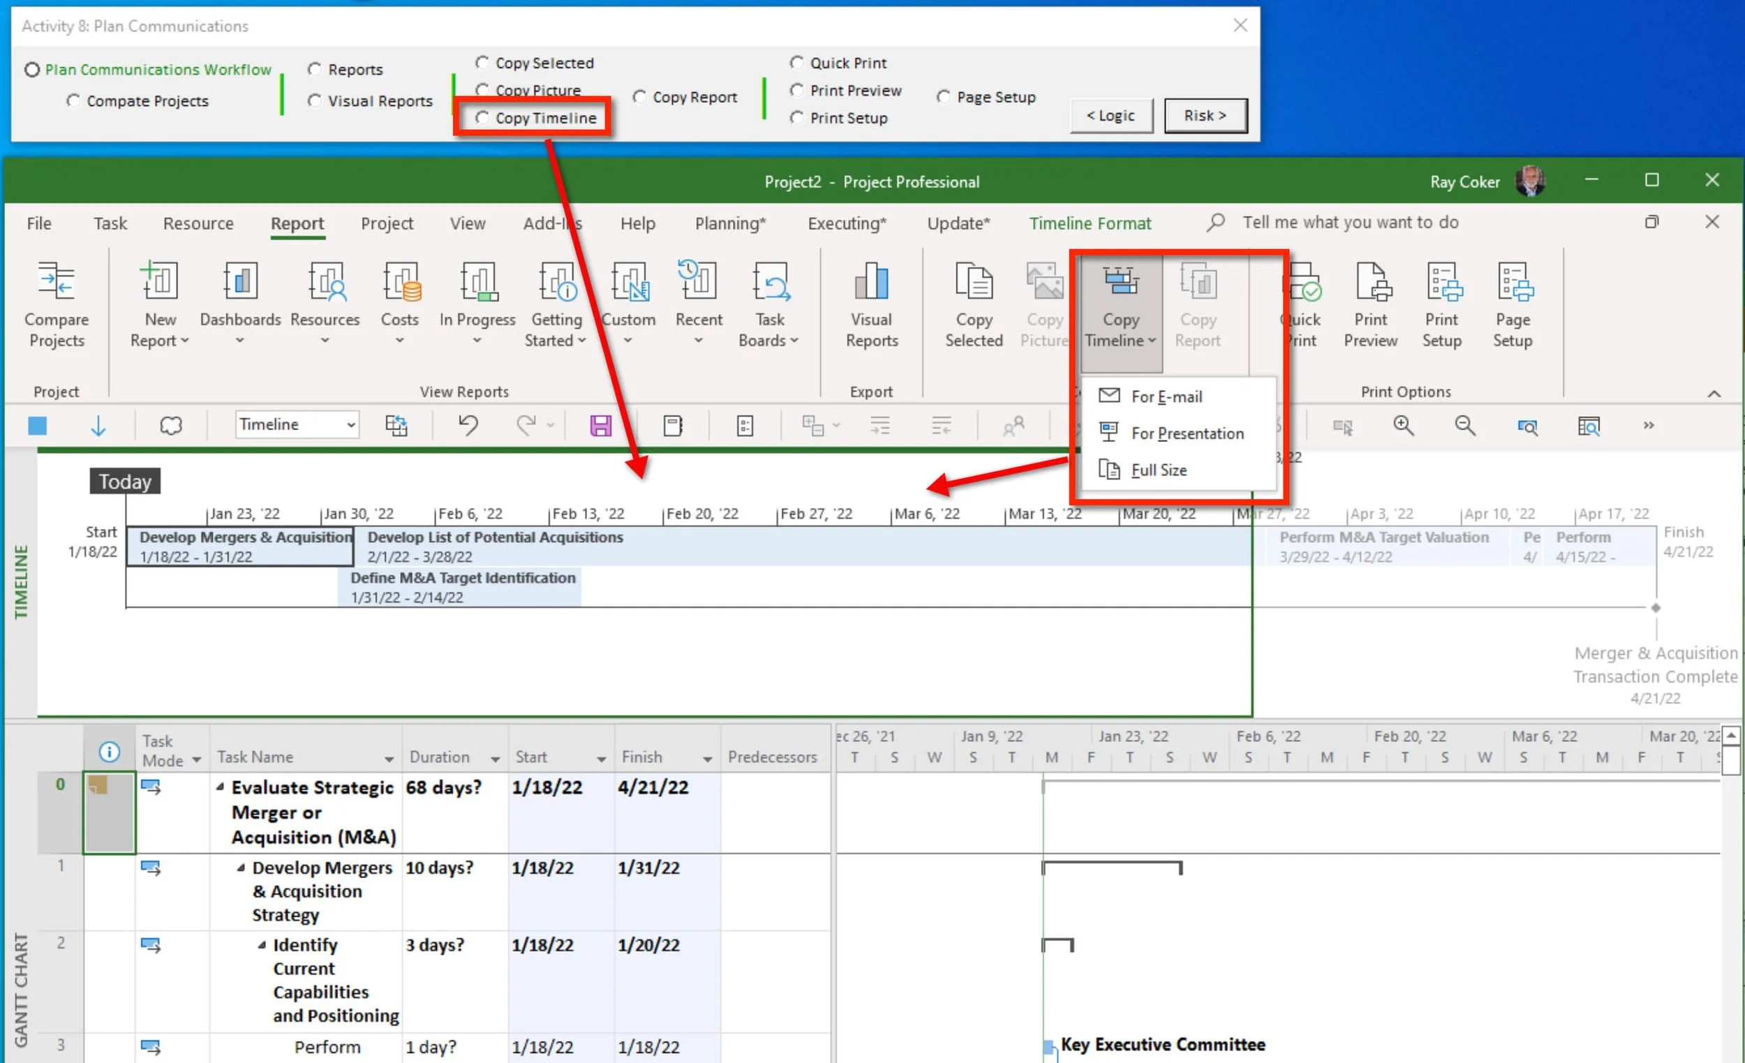Open the Task Name column dropdown arrow
The height and width of the screenshot is (1063, 1745).
(389, 759)
